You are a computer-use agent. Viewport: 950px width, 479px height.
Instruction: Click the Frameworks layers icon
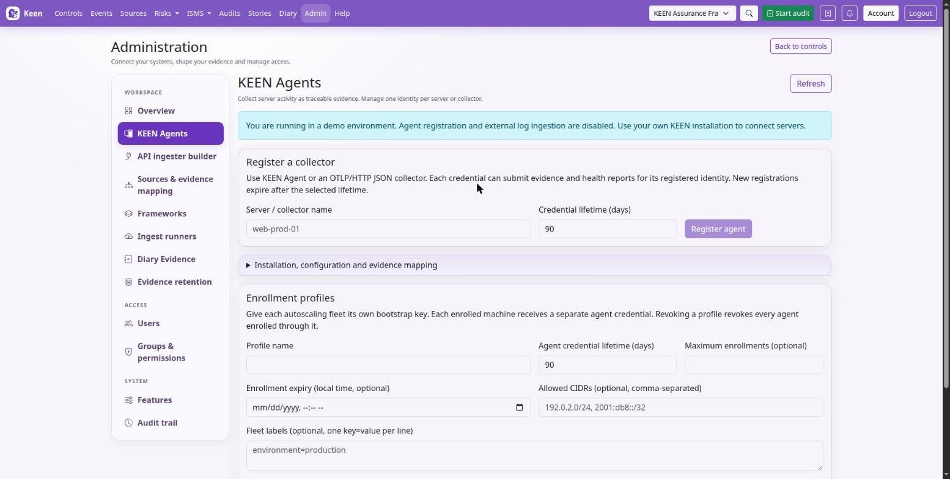(x=128, y=214)
